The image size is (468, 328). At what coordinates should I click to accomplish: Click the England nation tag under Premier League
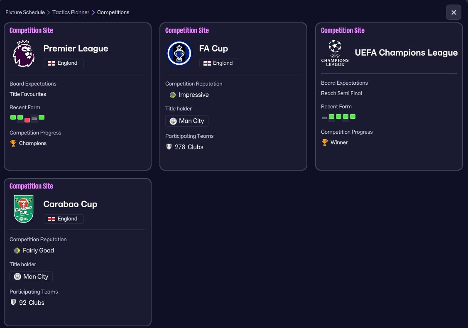coord(64,63)
